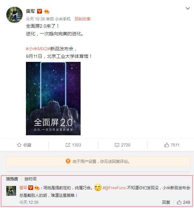Open the #小米MIX2# hashtag topic

[x=38, y=49]
